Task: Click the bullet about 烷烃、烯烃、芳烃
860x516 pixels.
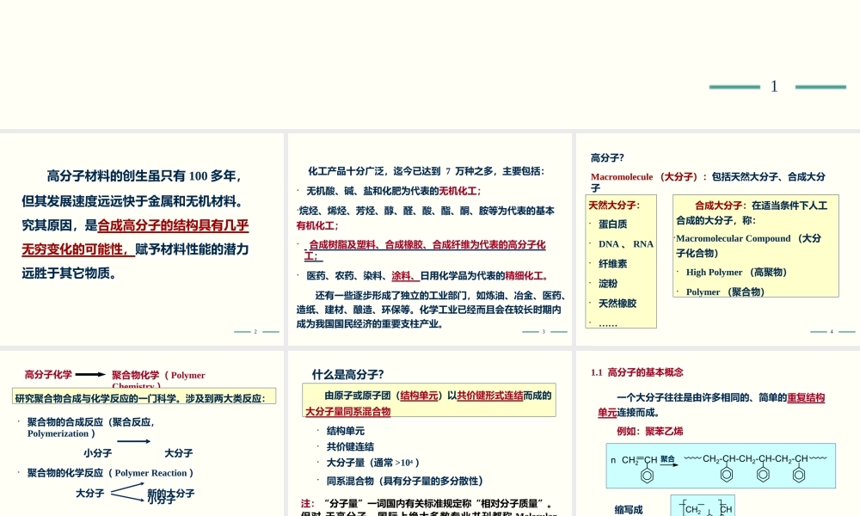Action: pyautogui.click(x=426, y=218)
